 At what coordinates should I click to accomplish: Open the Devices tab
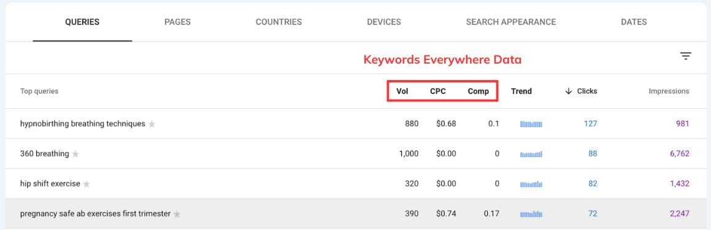coord(383,21)
